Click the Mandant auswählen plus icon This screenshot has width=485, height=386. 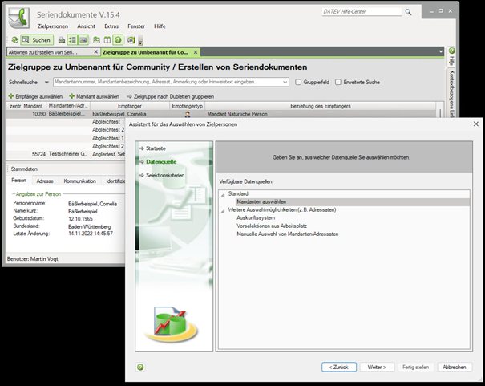click(x=72, y=95)
